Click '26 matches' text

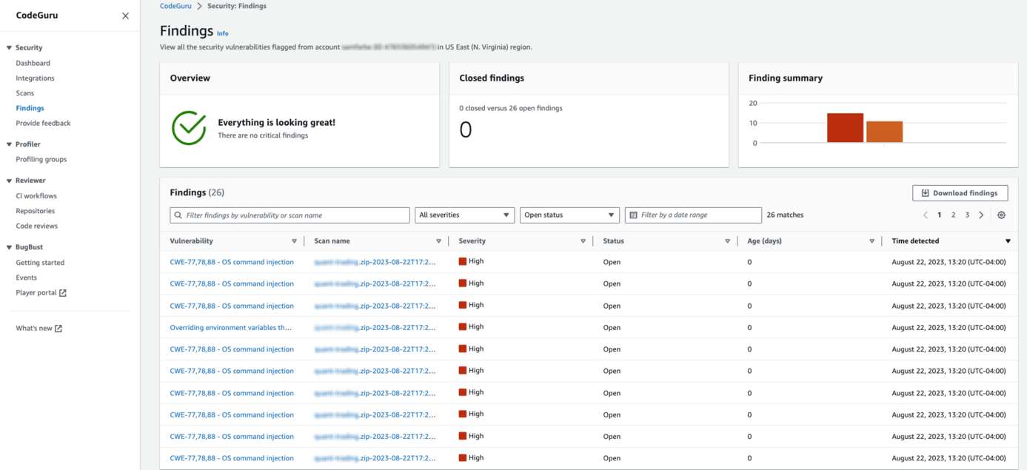tap(785, 215)
